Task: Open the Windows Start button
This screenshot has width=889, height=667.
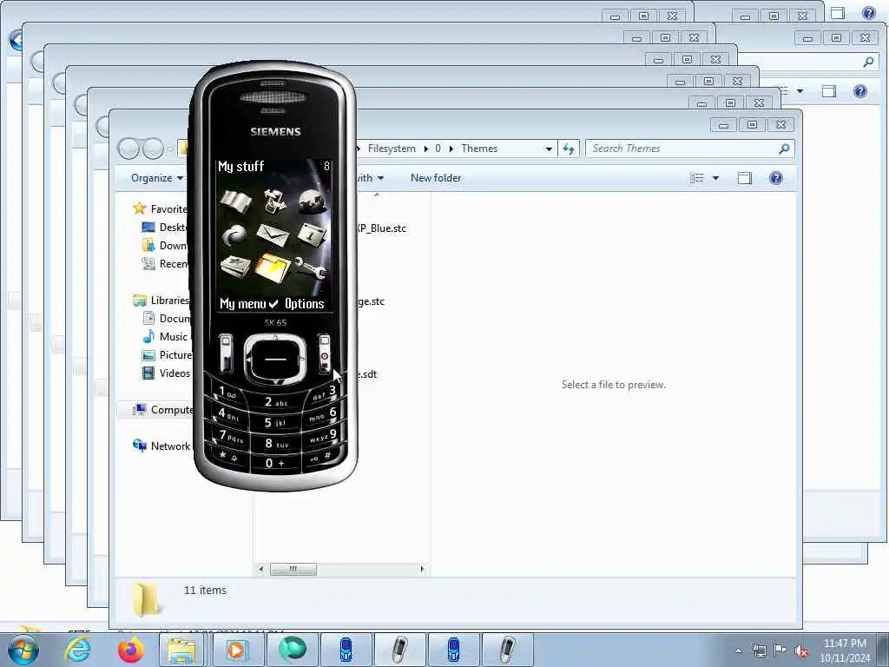Action: tap(23, 650)
